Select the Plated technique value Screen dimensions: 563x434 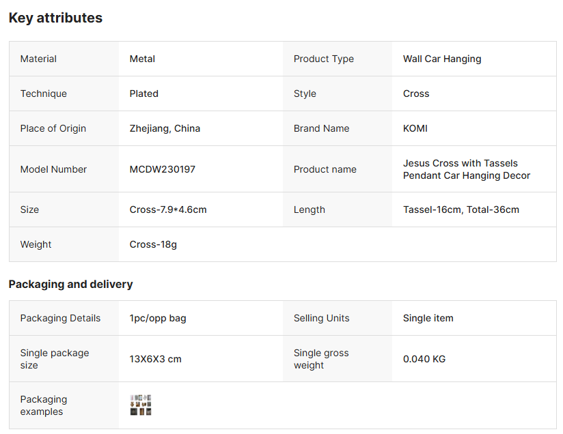tap(143, 93)
